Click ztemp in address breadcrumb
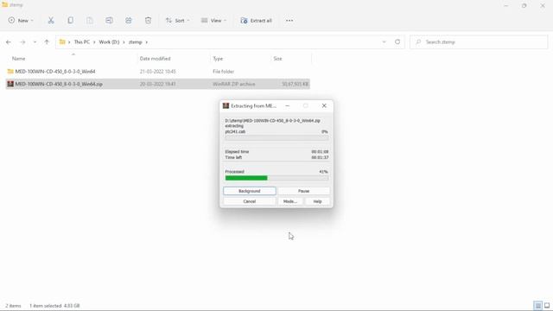 point(136,42)
